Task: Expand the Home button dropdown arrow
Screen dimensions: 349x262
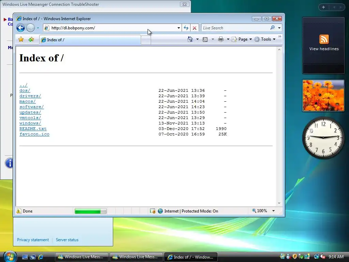Action: click(197, 39)
